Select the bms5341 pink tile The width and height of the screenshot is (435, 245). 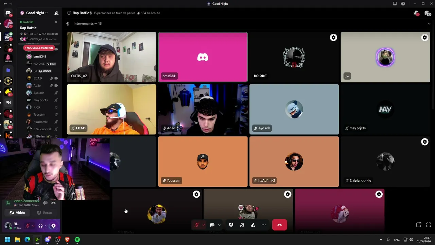203,57
